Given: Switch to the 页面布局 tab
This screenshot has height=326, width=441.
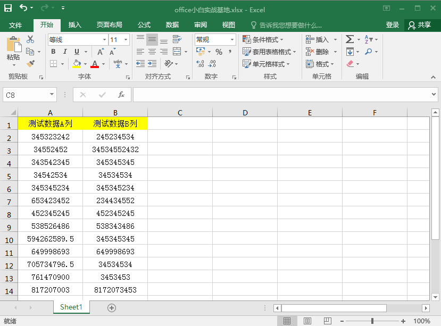Looking at the screenshot, I should click(x=109, y=25).
